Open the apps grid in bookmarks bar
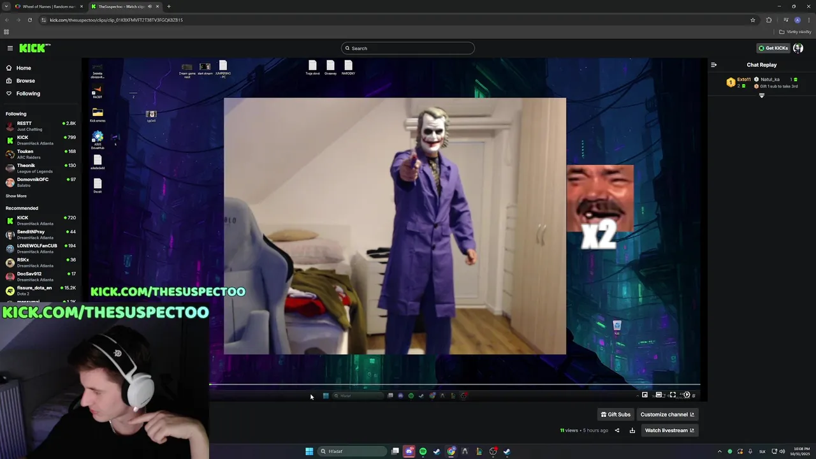Image resolution: width=816 pixels, height=459 pixels. coord(6,32)
